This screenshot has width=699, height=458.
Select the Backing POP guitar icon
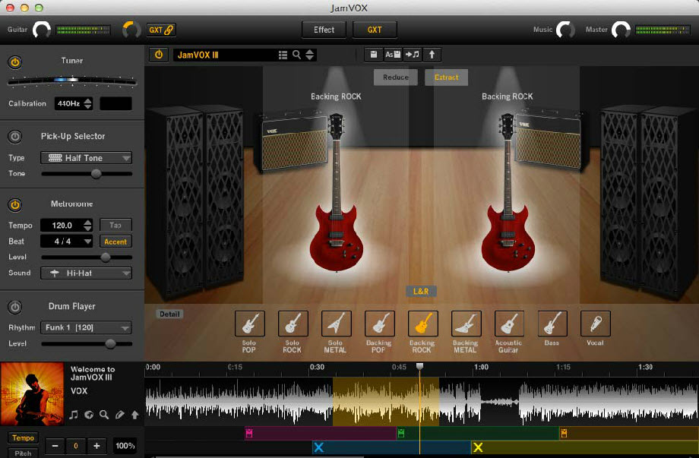[379, 324]
